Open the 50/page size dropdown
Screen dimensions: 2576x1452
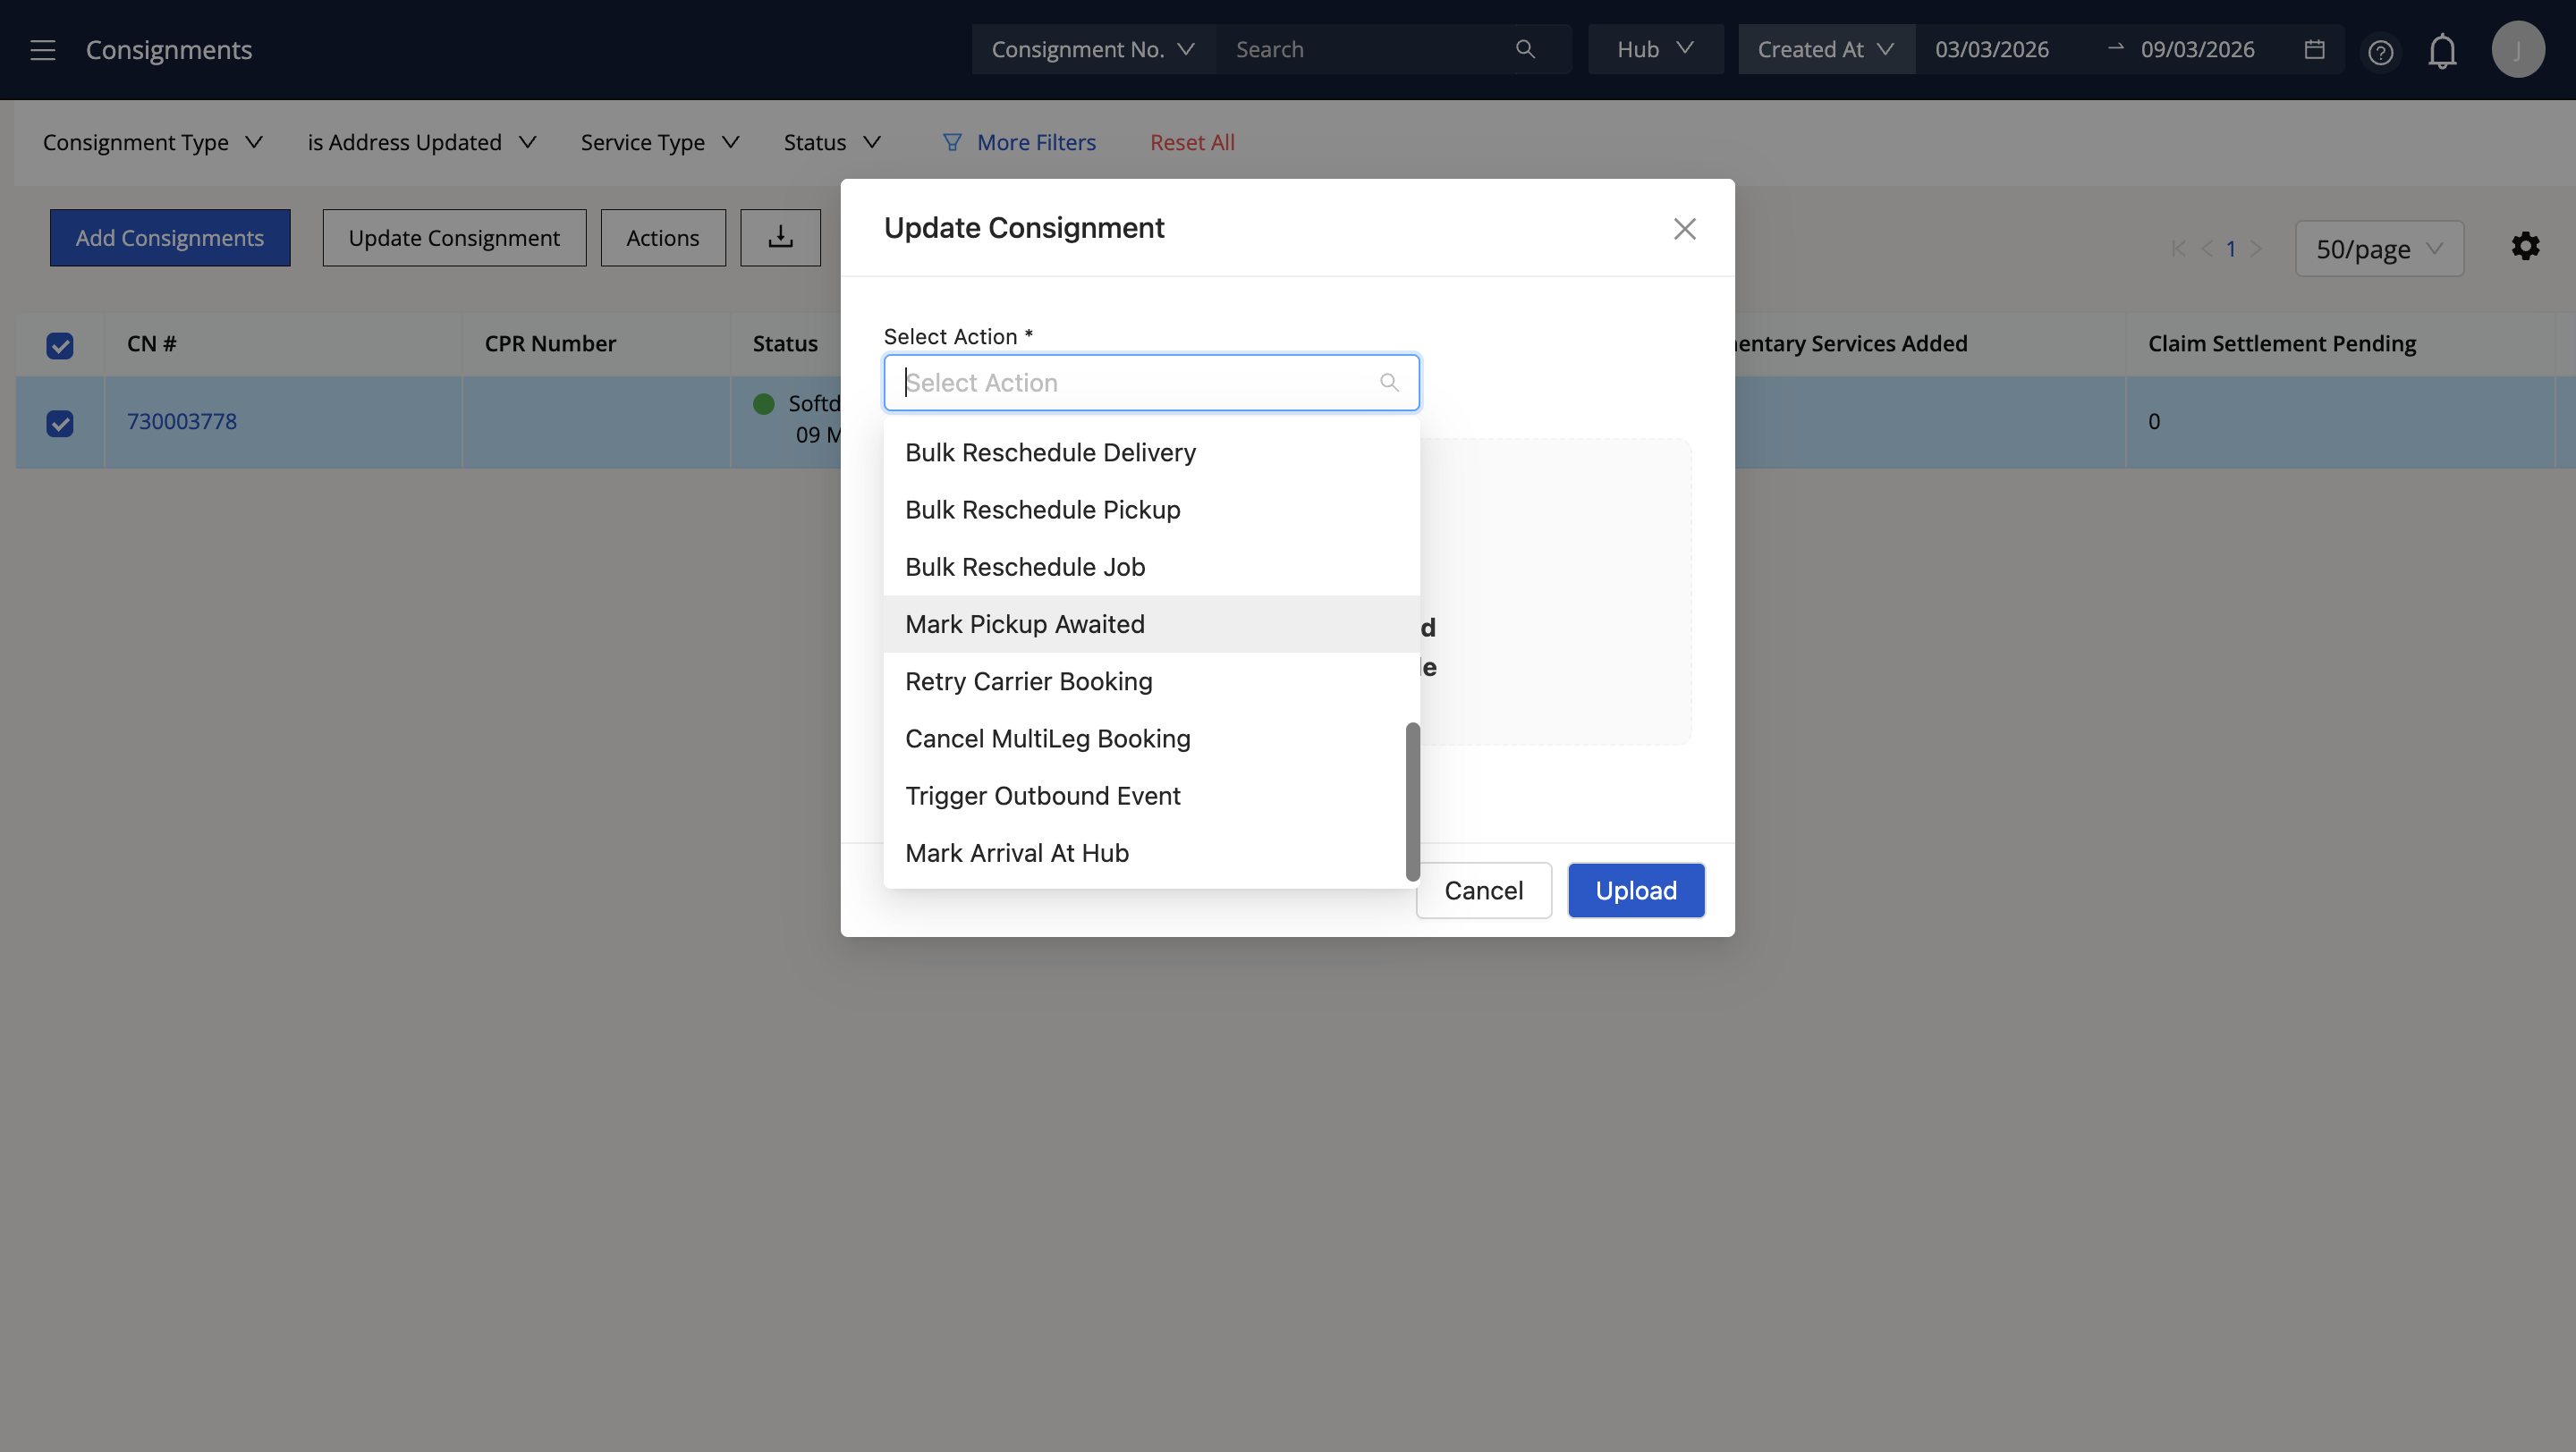(x=2378, y=249)
